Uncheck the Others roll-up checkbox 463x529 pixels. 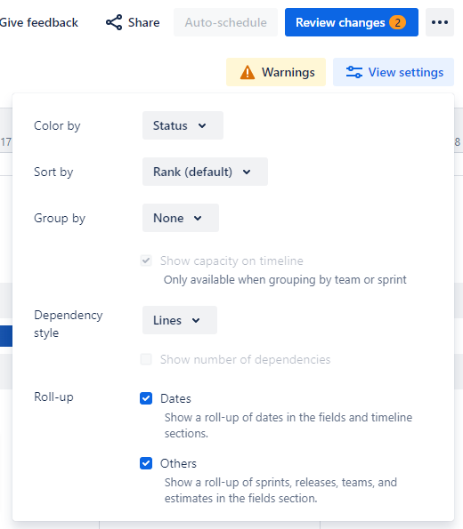146,463
